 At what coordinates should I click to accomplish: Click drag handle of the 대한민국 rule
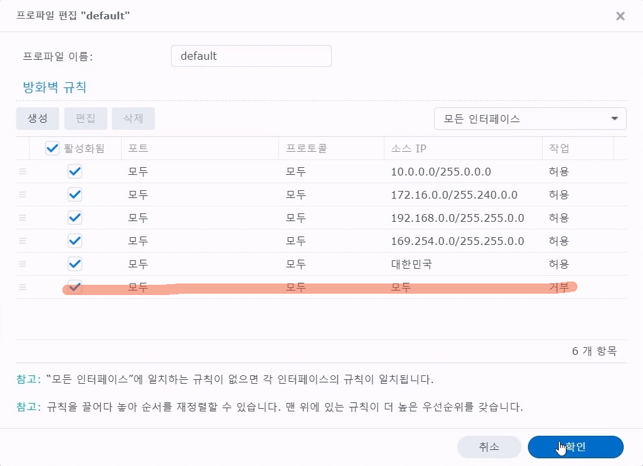[23, 264]
